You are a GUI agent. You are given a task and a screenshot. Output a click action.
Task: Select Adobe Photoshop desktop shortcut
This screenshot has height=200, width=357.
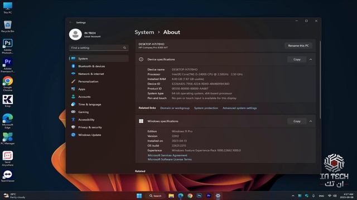[x=7, y=46]
